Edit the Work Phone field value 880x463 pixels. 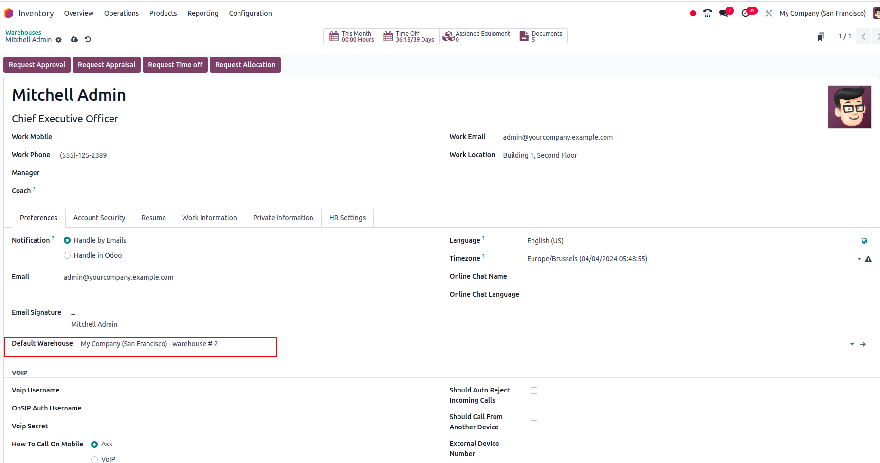[83, 155]
